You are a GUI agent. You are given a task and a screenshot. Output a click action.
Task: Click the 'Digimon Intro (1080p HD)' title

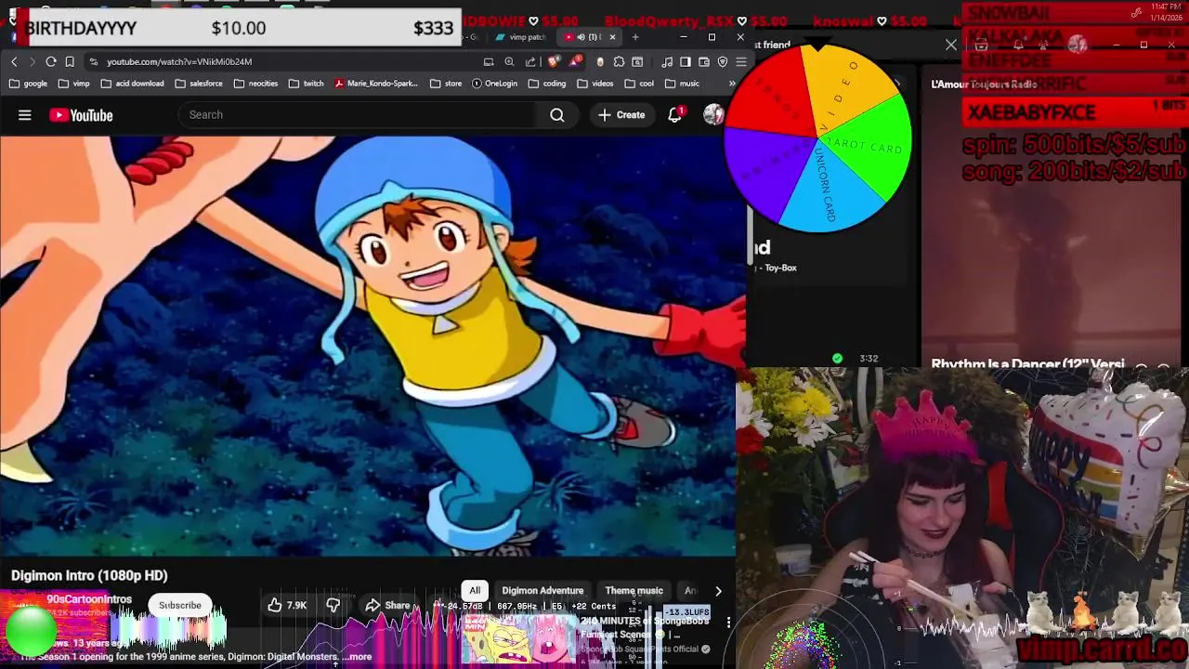89,575
